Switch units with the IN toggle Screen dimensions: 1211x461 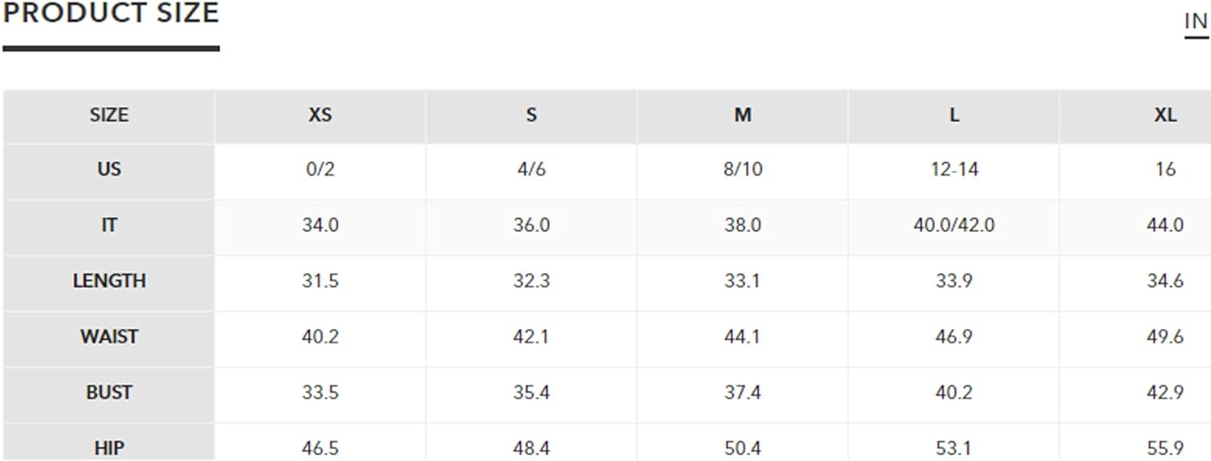(x=1196, y=22)
